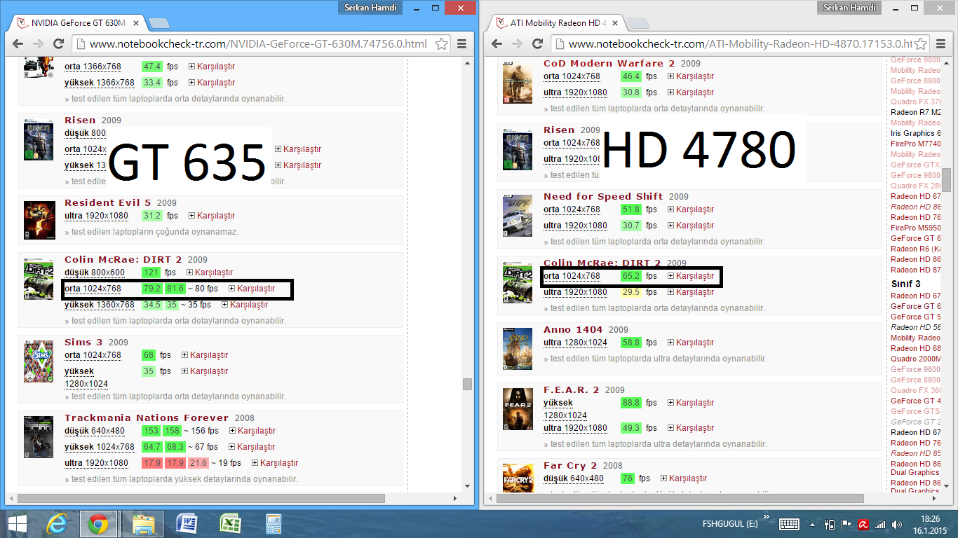Toggle Karşılaştır for Sims 3 orta 1024x768

(204, 355)
